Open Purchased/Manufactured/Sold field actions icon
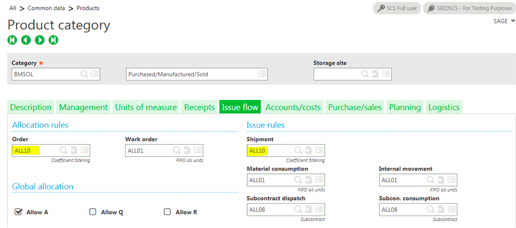 [x=262, y=74]
